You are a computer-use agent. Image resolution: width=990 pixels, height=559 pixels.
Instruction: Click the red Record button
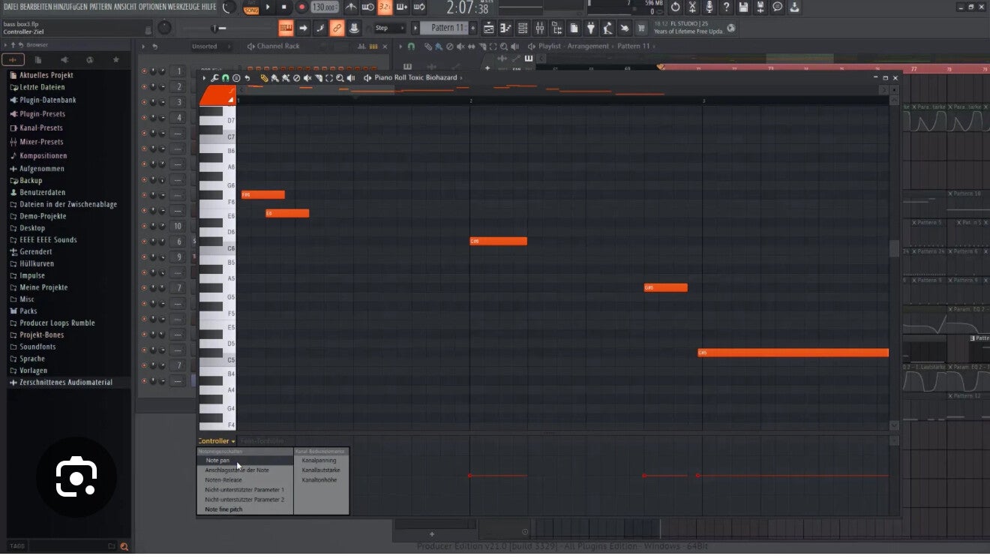[x=301, y=8]
